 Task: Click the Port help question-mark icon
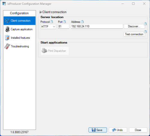click(x=64, y=22)
